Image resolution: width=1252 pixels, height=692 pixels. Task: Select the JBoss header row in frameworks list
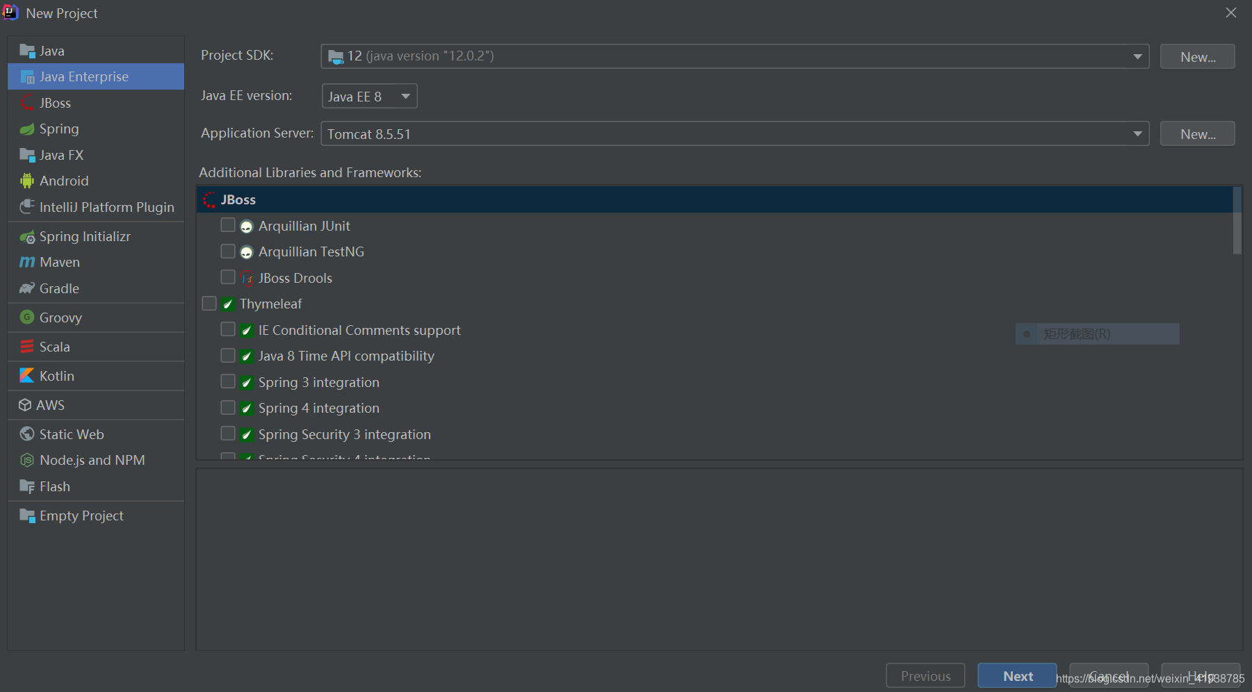click(x=715, y=199)
